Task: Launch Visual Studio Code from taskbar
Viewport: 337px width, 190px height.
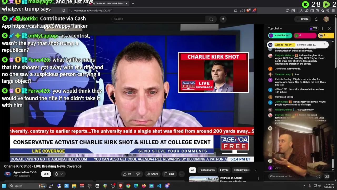Action: (x=159, y=186)
